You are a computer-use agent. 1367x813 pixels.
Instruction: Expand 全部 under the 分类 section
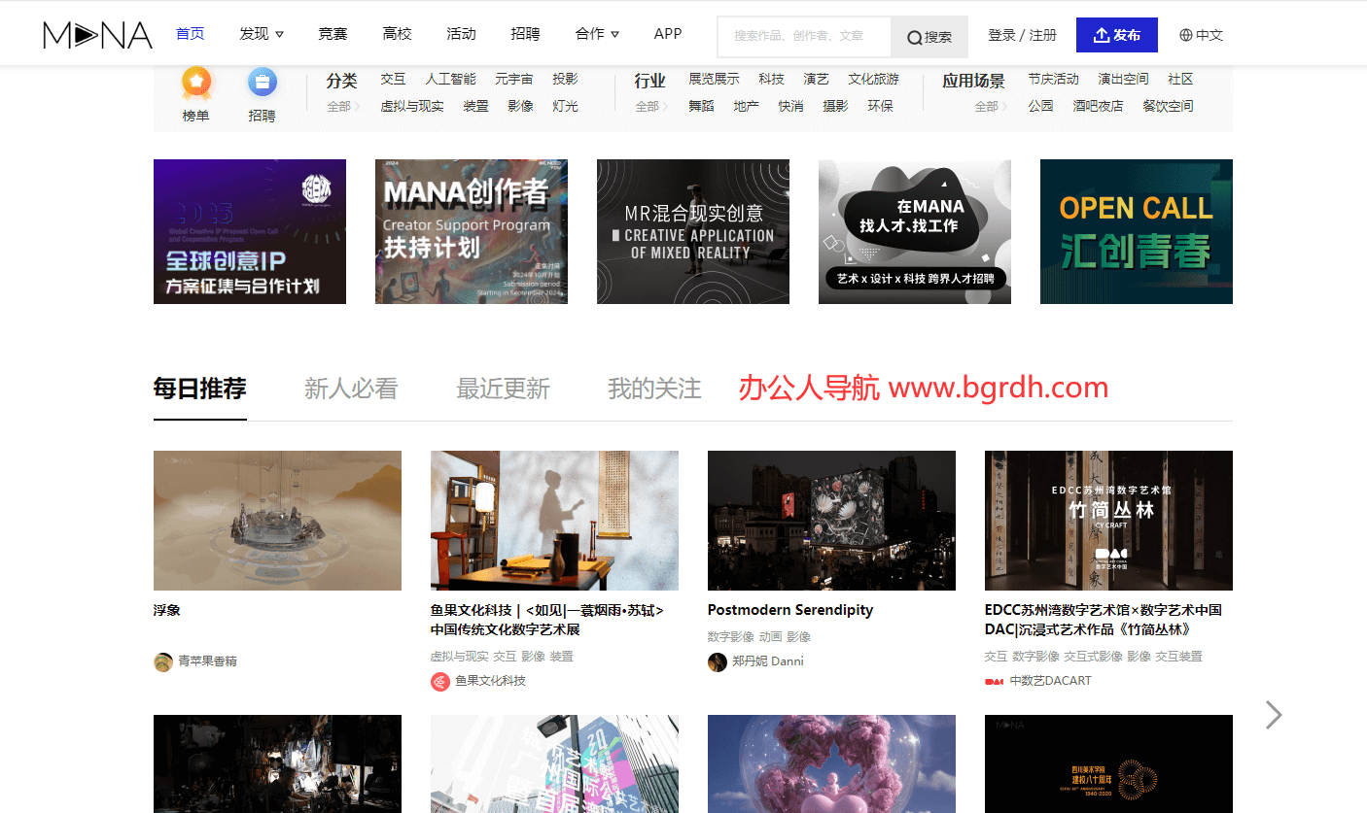pos(342,107)
